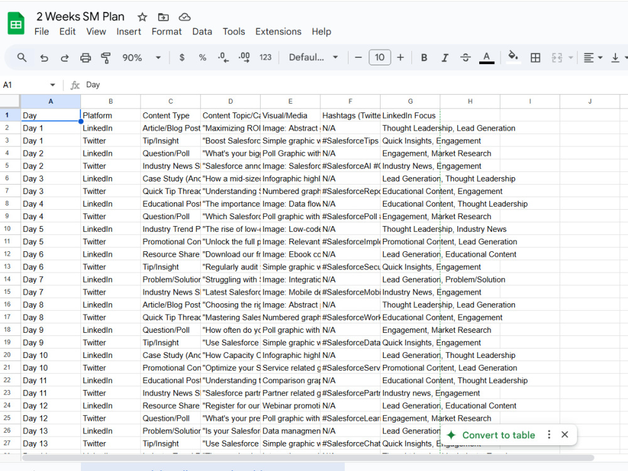The width and height of the screenshot is (628, 471).
Task: Open the Format menu
Action: tap(166, 31)
